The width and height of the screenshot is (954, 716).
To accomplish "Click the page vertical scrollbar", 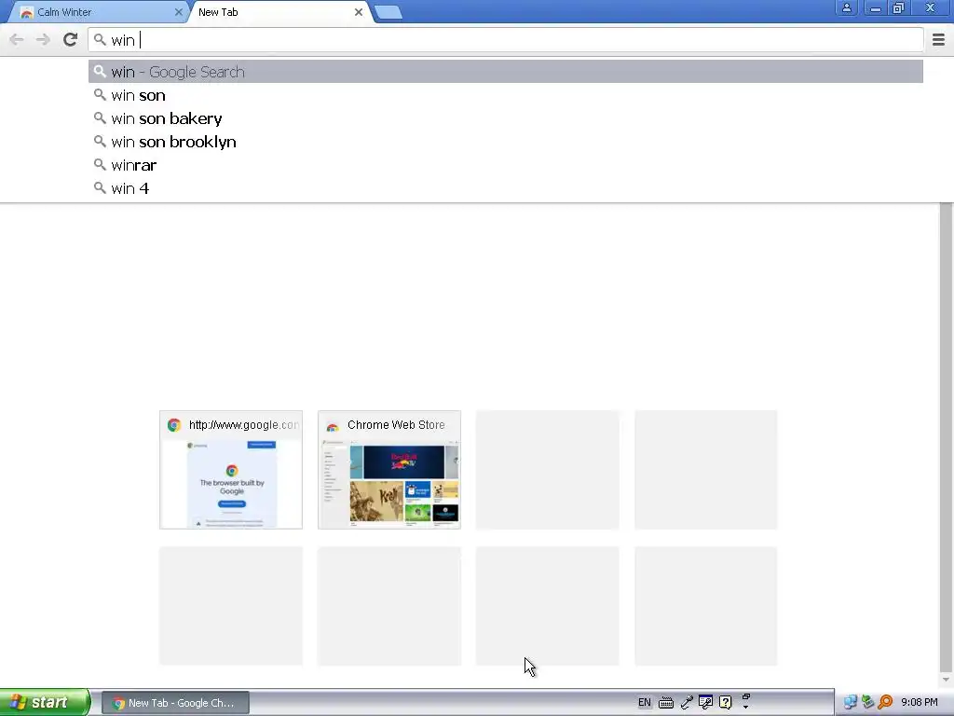I will pyautogui.click(x=946, y=435).
